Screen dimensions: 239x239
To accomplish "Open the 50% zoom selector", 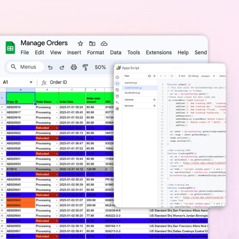I will click(100, 67).
